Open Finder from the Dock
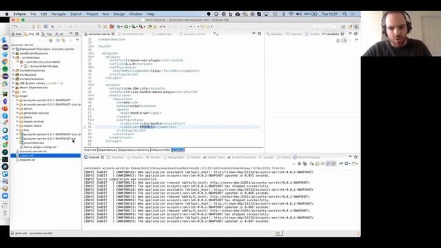Viewport: 441px width, 248px height. pos(5,40)
